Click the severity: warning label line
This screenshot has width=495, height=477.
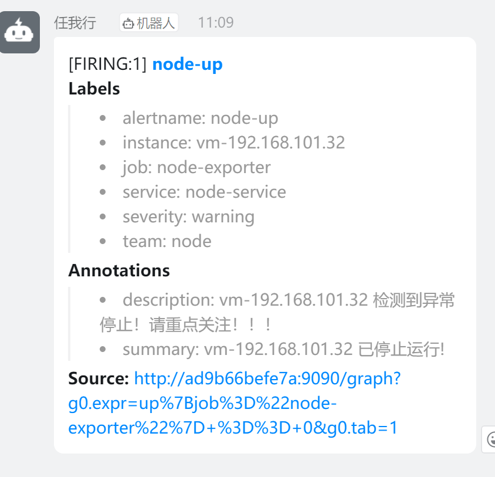188,216
